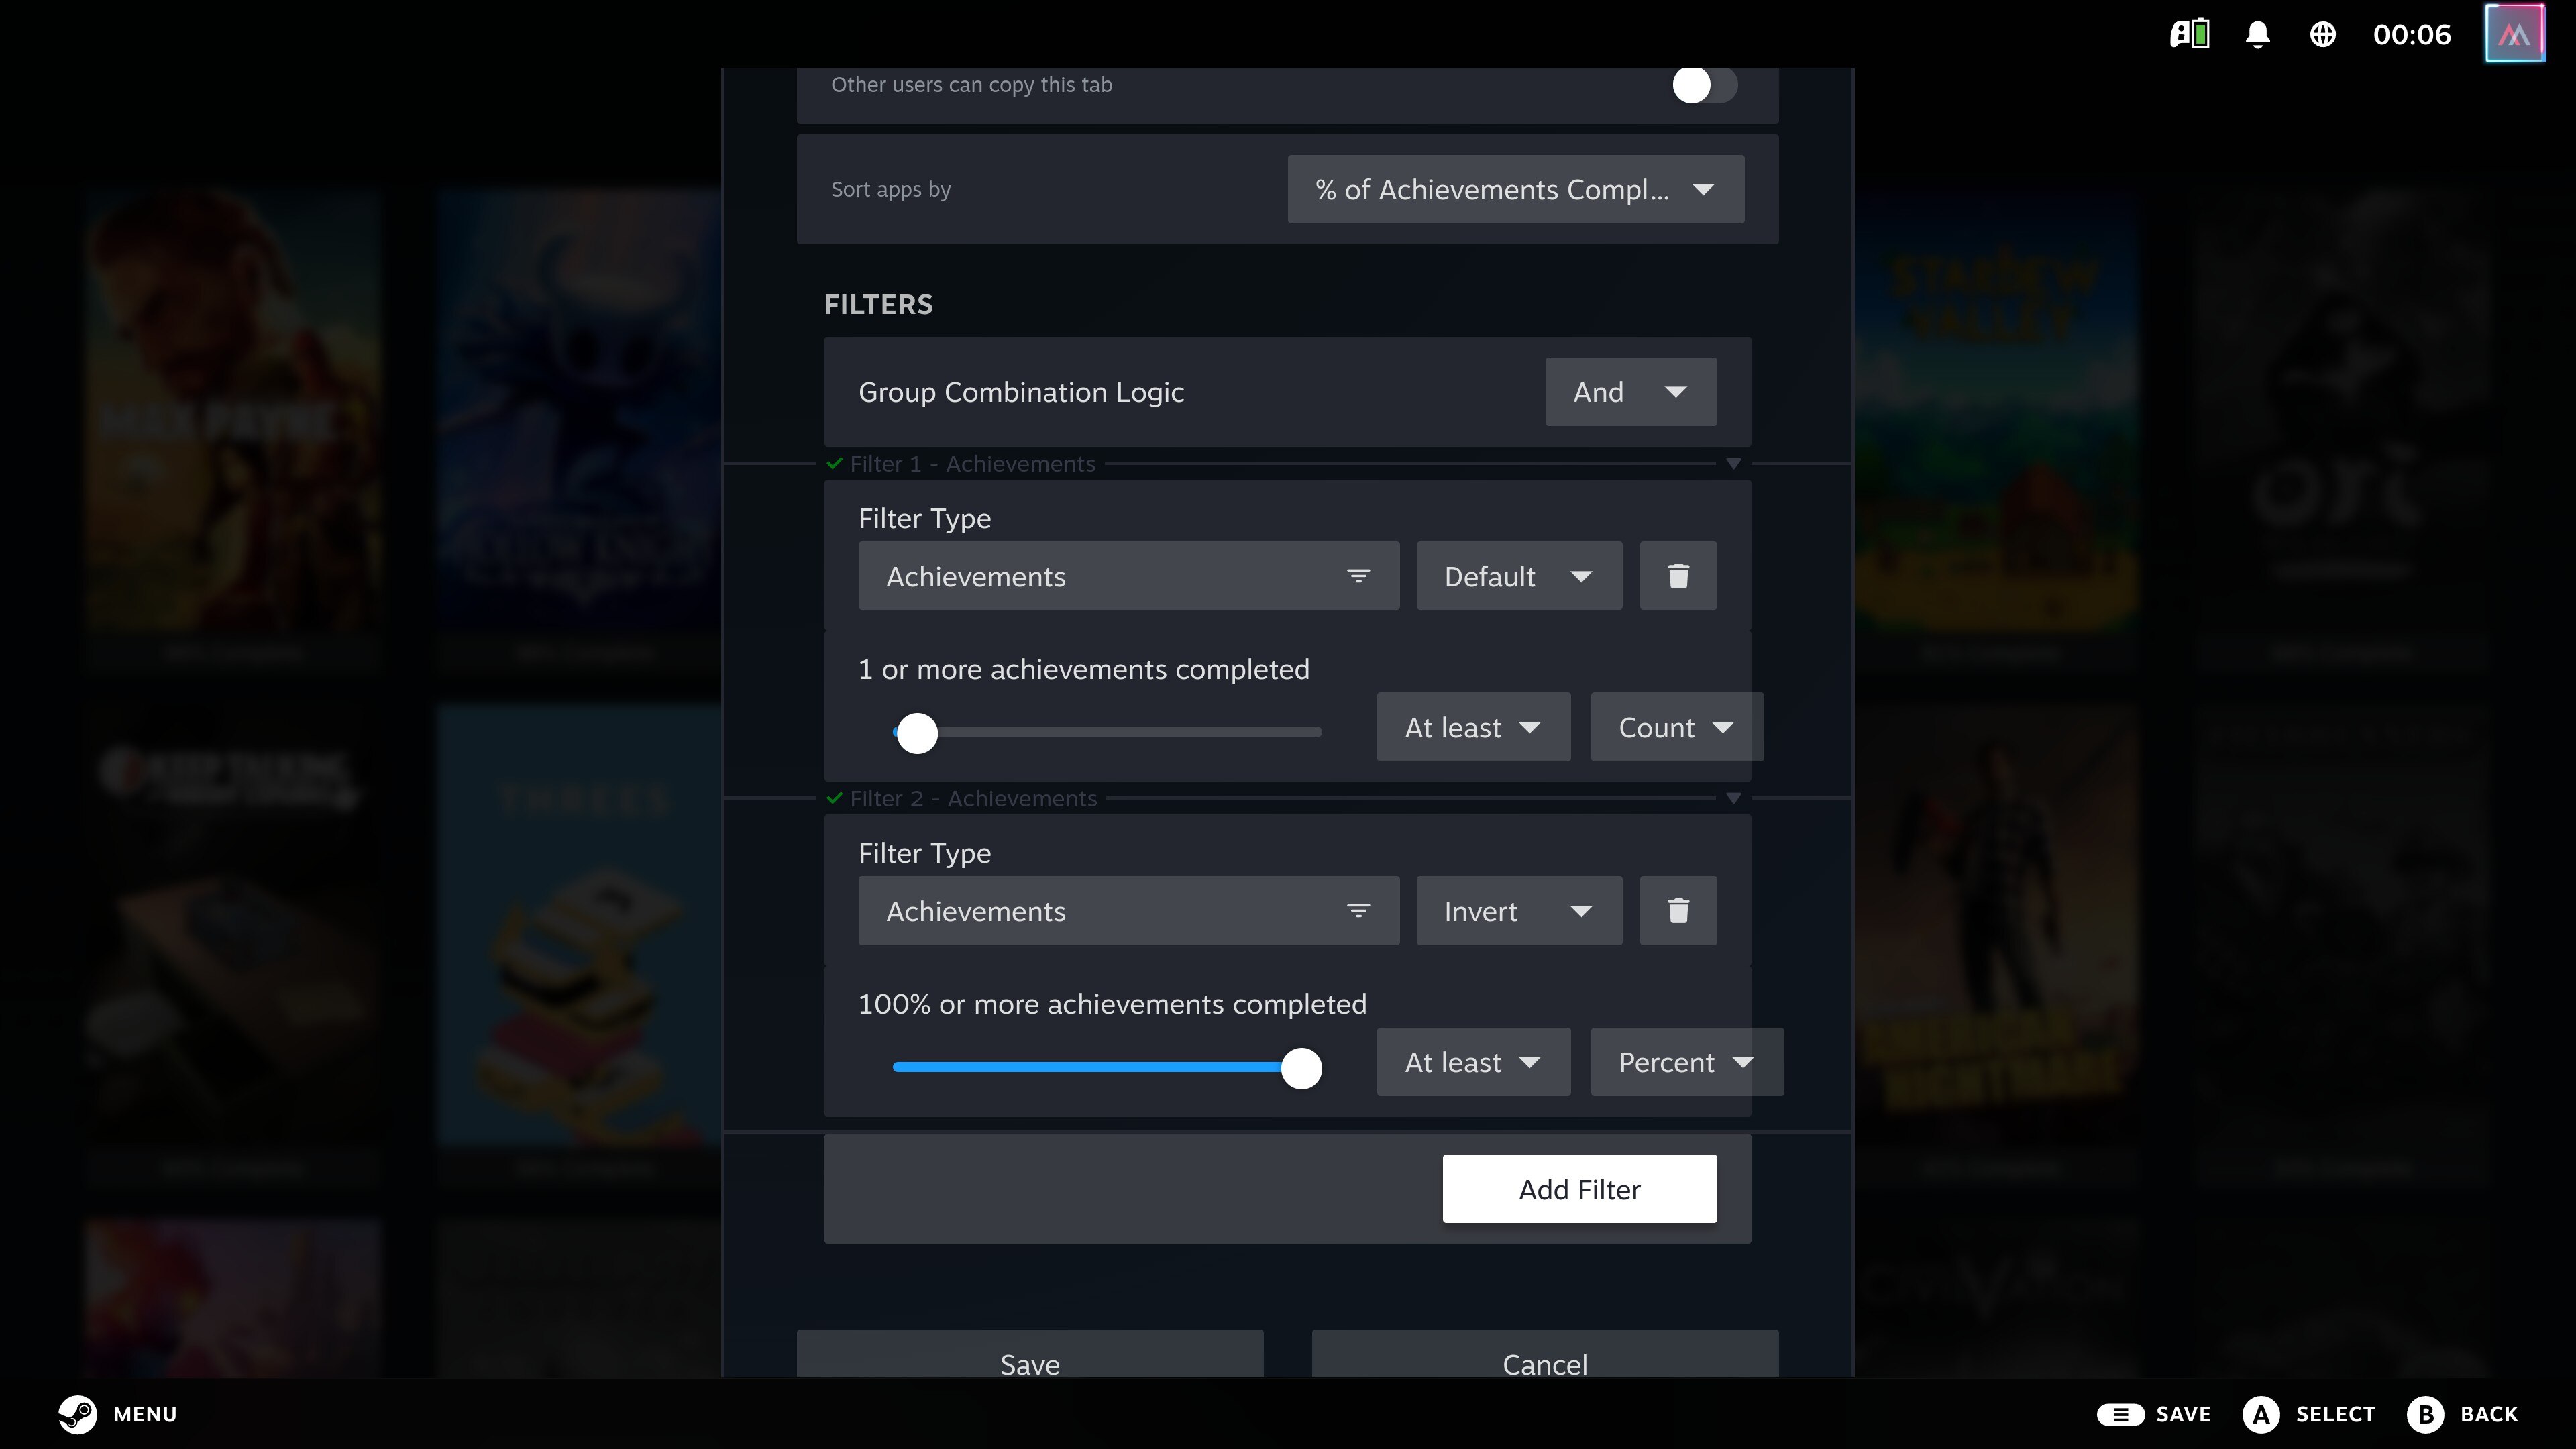Open Filter 1 'Achievements' type selector
The image size is (2576, 1449).
pyautogui.click(x=1128, y=576)
